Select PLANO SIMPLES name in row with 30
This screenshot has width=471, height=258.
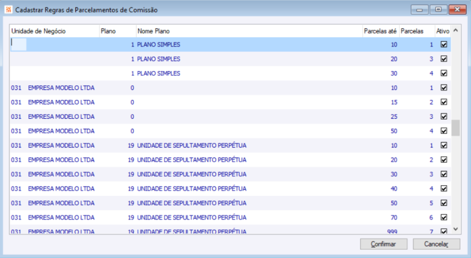[x=158, y=73]
